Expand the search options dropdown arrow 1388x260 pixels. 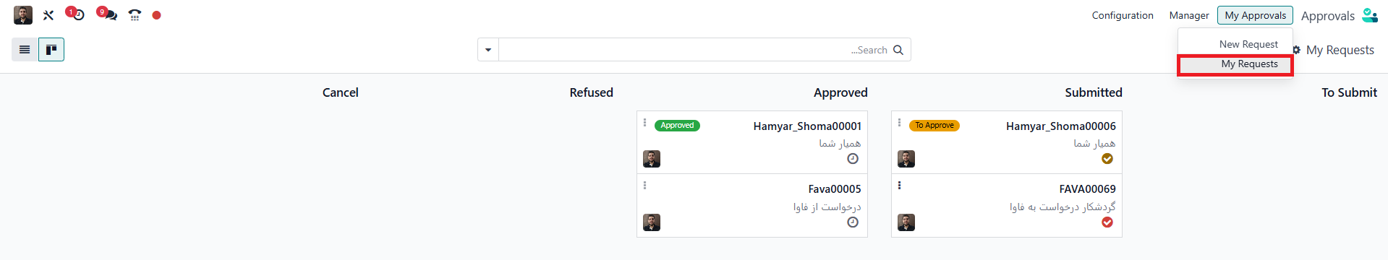tap(488, 50)
